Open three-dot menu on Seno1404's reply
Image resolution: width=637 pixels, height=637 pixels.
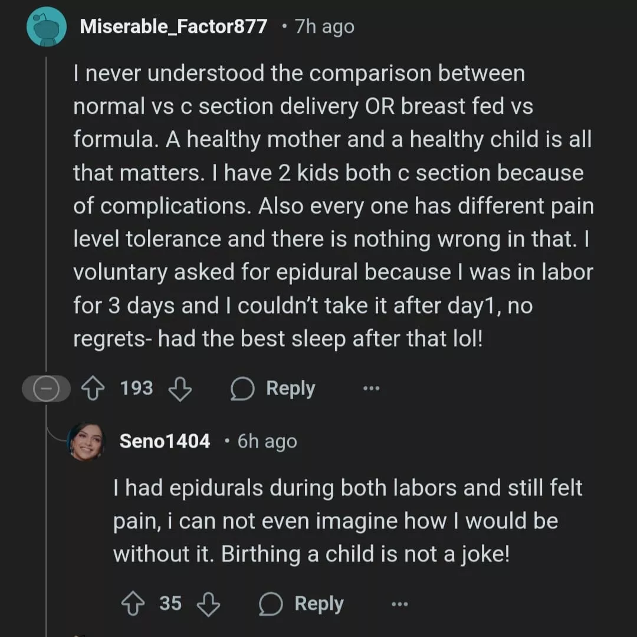coord(399,604)
